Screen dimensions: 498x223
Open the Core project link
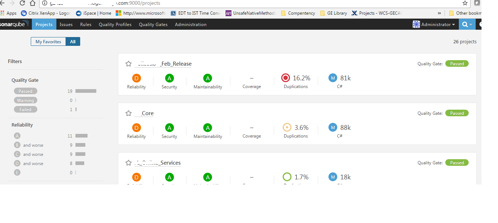(144, 113)
